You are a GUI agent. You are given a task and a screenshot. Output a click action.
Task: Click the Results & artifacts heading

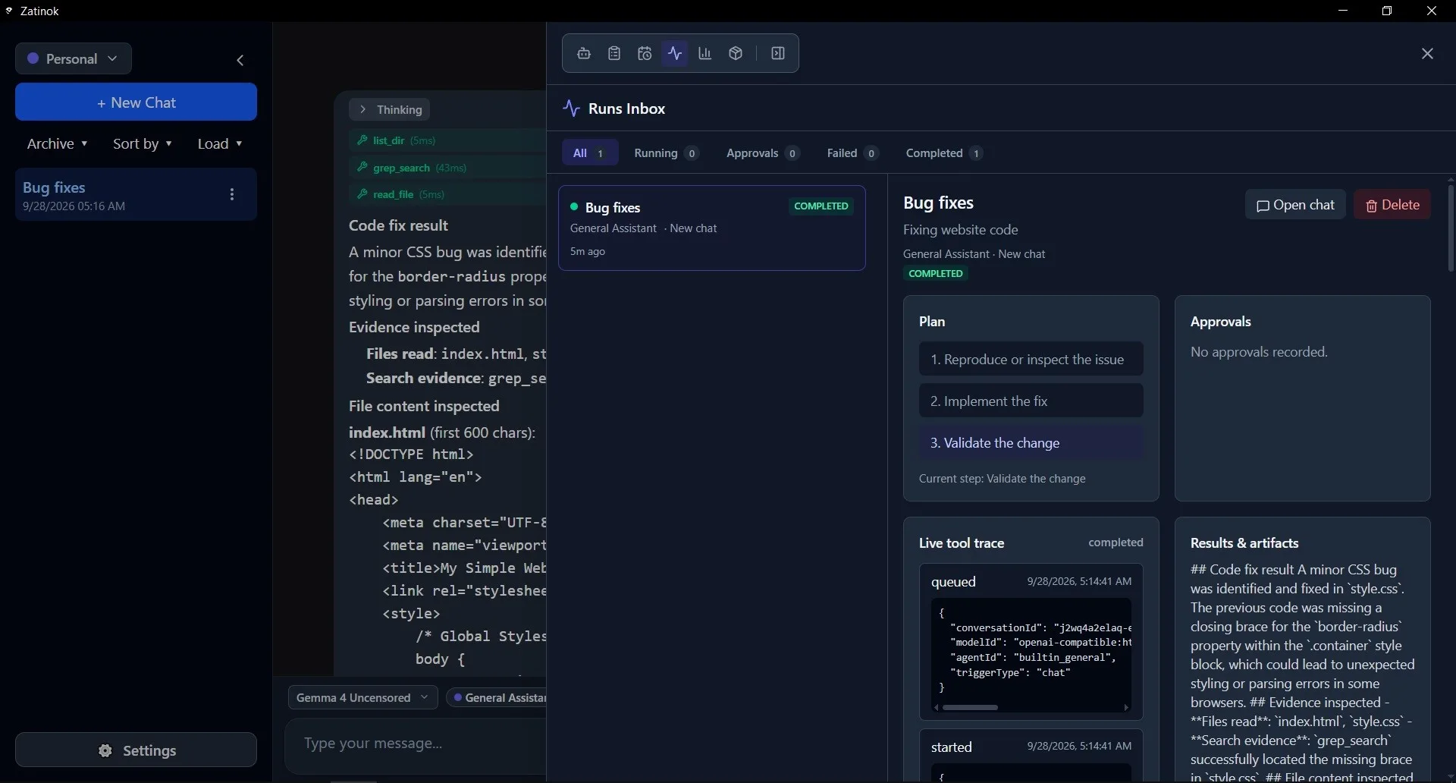[1244, 542]
